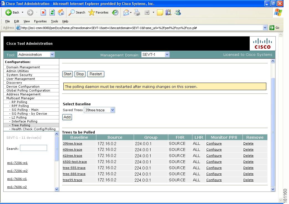
Task: Open Global Polling Configuration
Action: click(28, 90)
